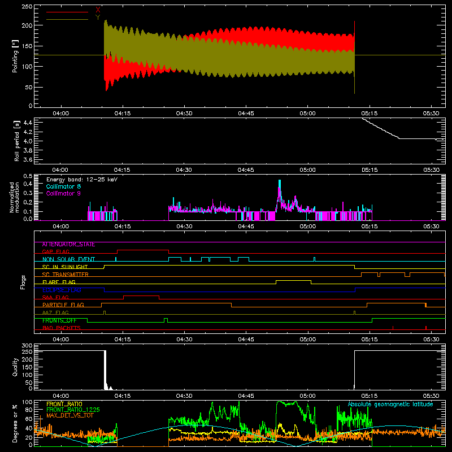Viewport: 452px width, 452px height.
Task: Click the BAD_PACKETS flag label
Action: click(62, 328)
